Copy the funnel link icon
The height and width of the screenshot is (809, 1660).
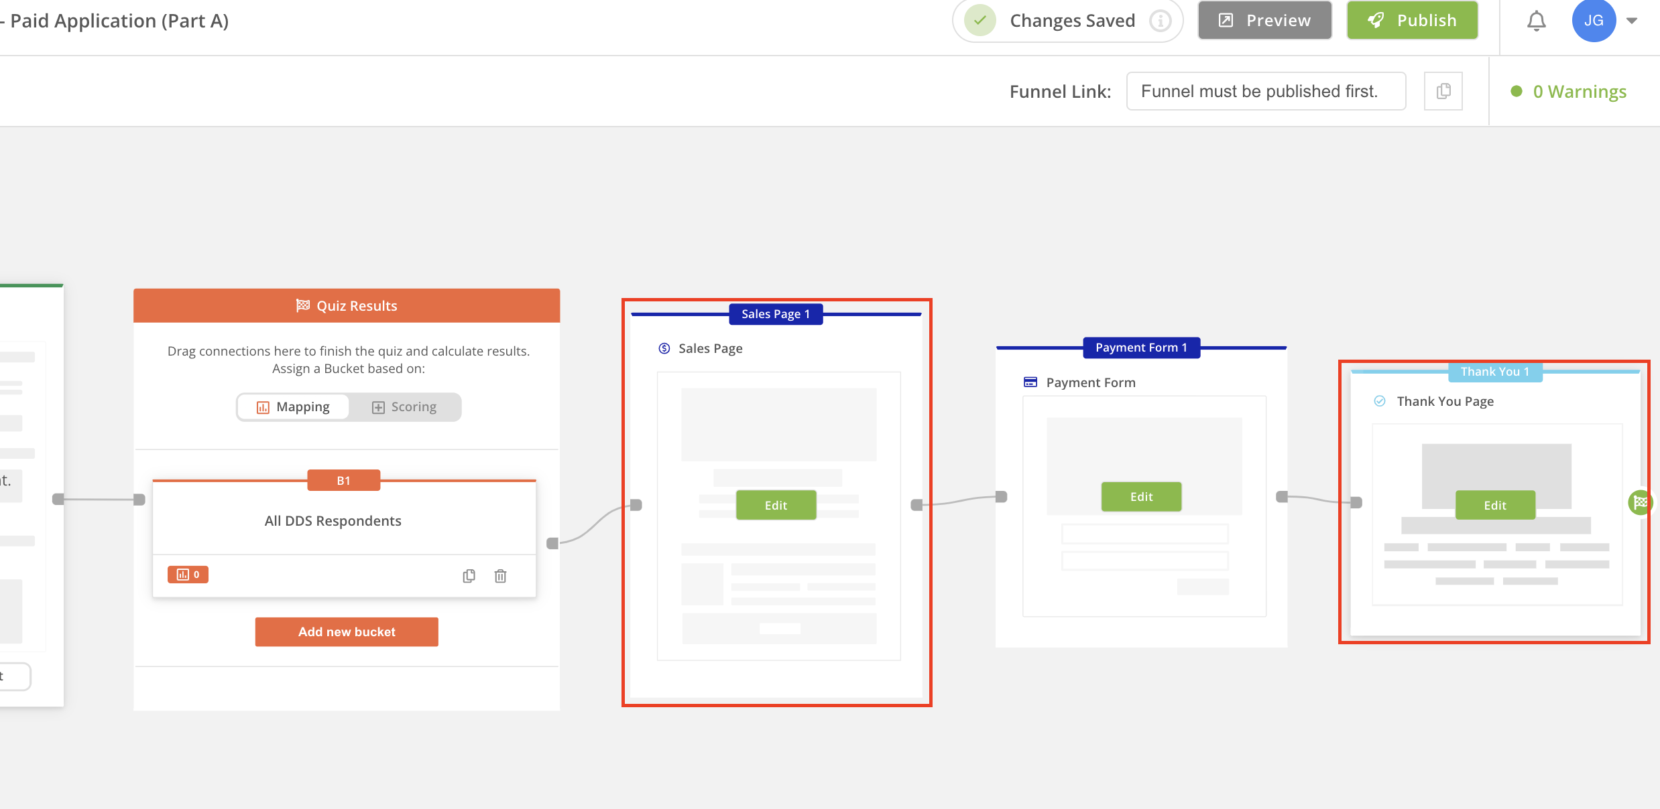1443,91
